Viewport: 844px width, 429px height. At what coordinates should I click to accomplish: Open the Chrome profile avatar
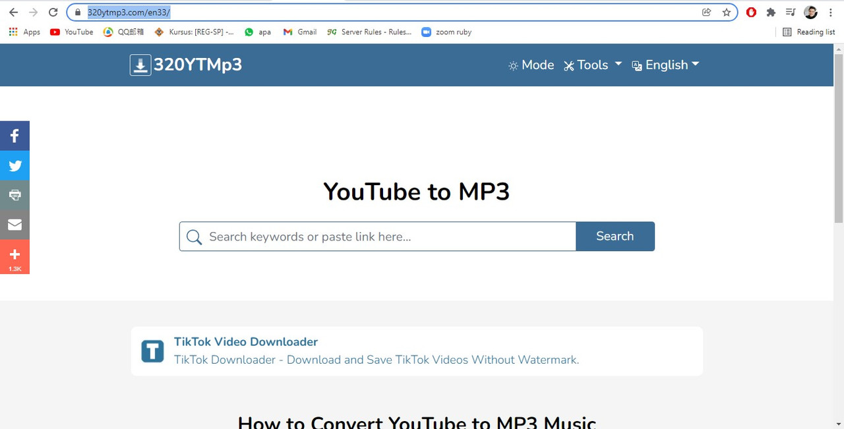[811, 12]
